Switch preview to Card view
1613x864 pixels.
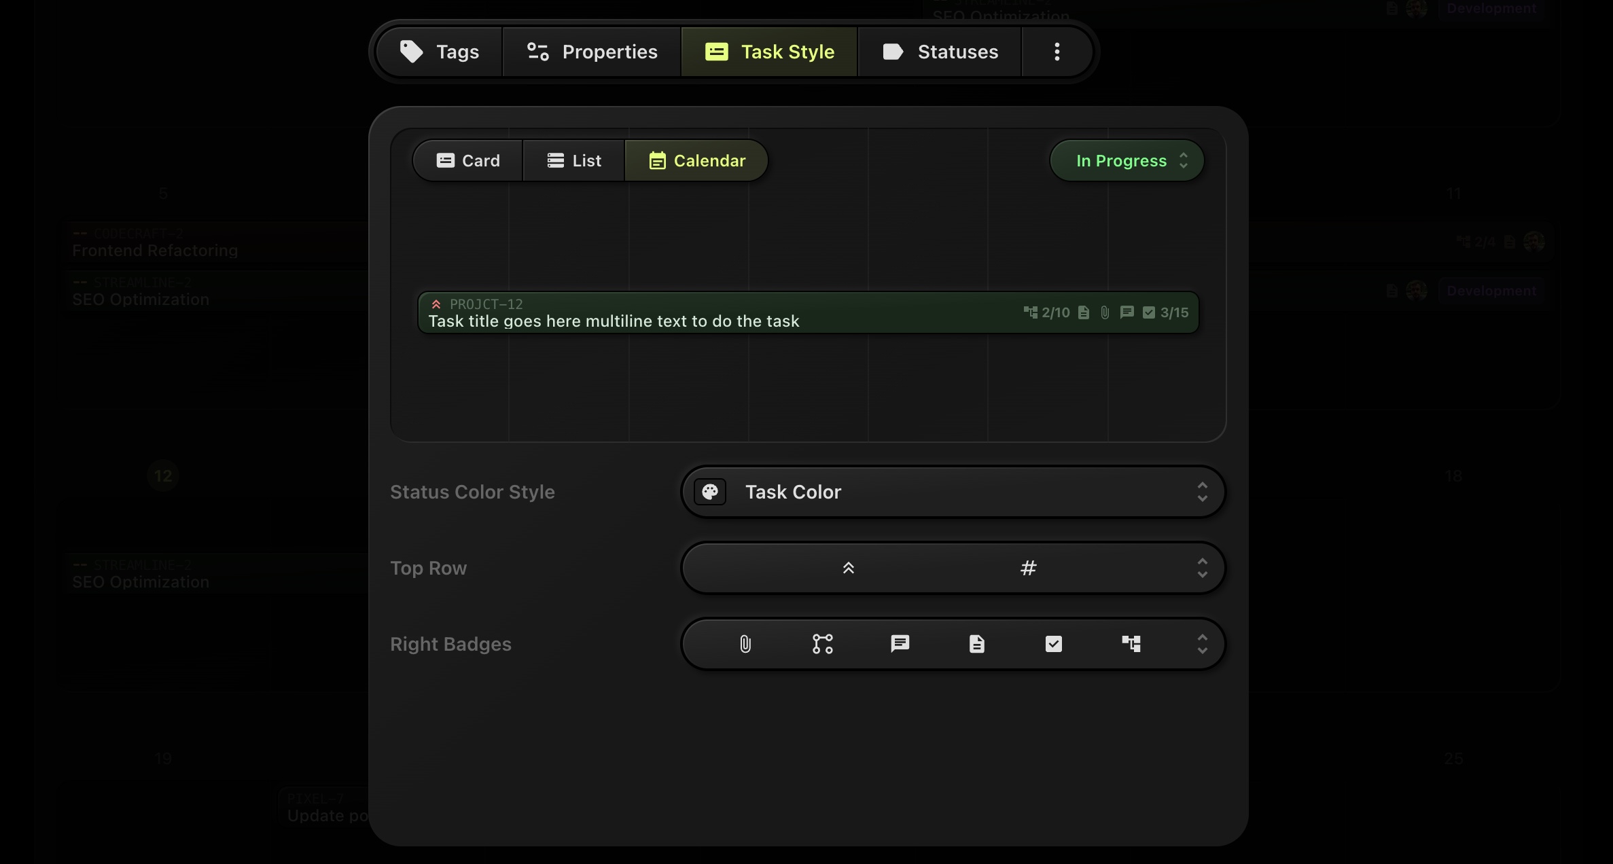pyautogui.click(x=467, y=161)
